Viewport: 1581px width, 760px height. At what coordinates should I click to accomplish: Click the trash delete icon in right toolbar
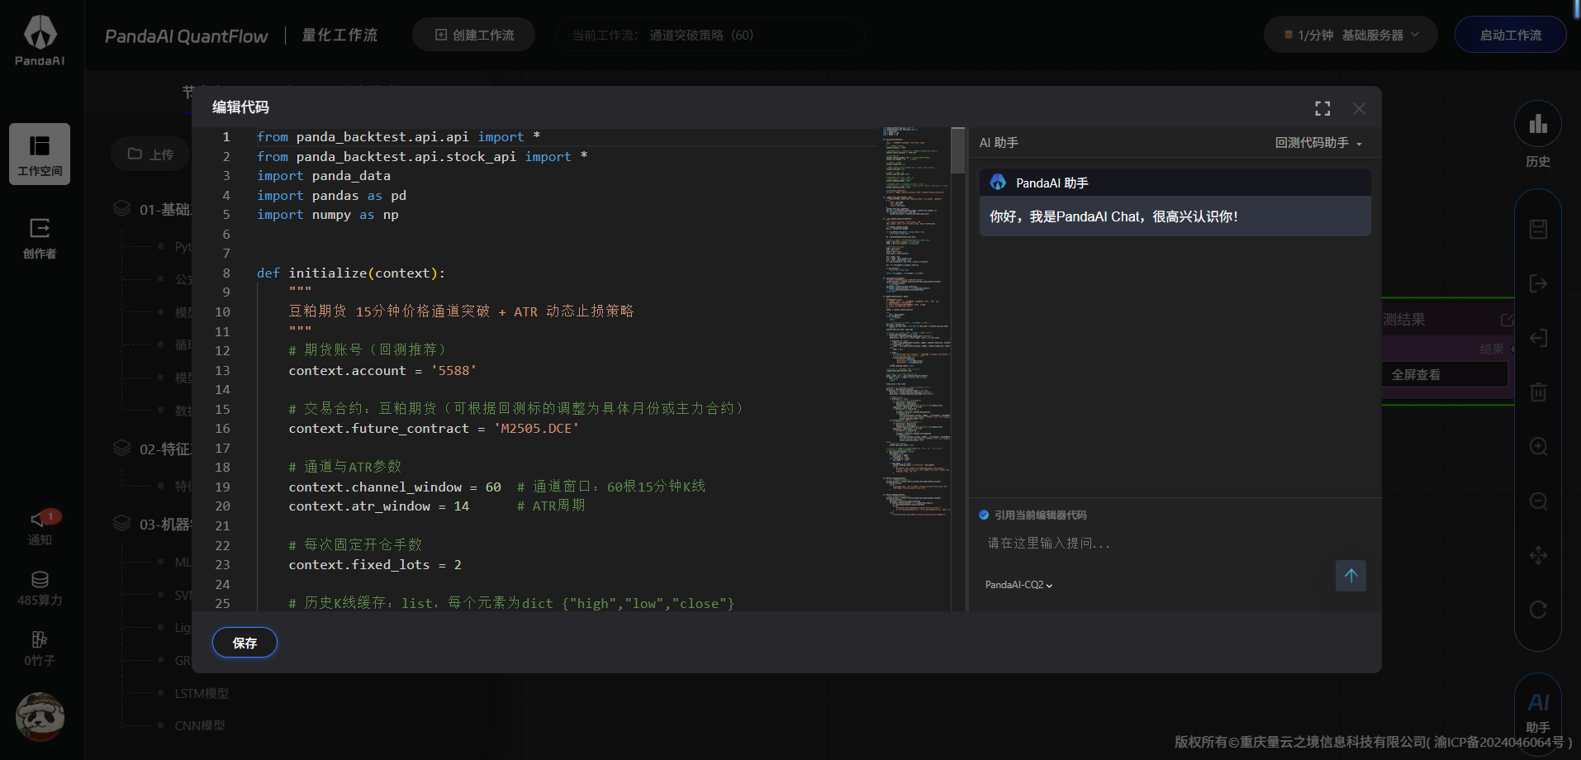1538,392
